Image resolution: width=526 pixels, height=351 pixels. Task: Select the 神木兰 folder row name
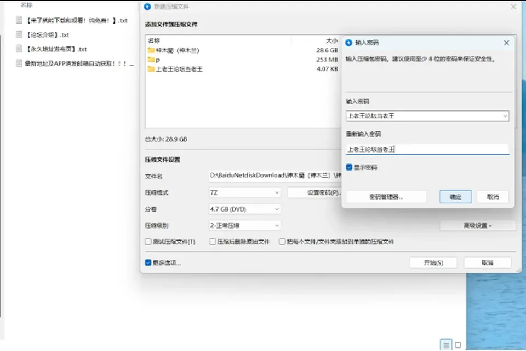point(178,50)
